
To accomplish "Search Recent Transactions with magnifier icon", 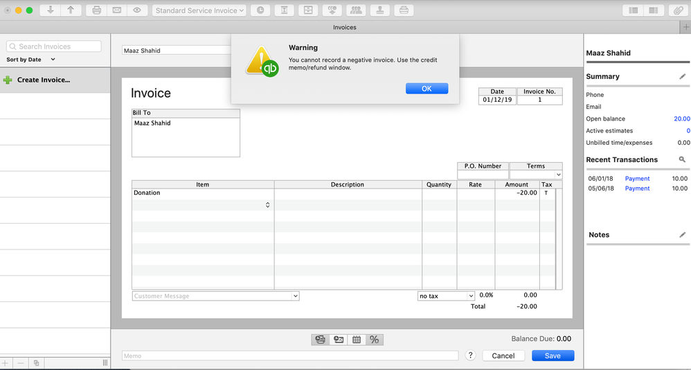I will tap(682, 159).
